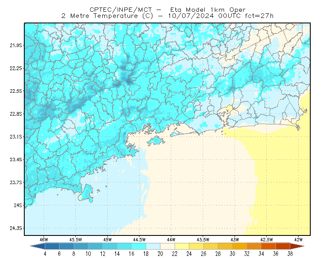Screen dimensions: 335x258
Task: Click the 46W longitude axis label
Action: point(44,240)
